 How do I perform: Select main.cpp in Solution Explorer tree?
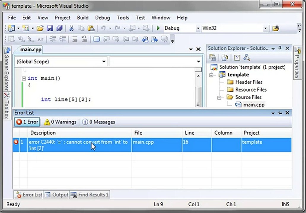pos(254,105)
